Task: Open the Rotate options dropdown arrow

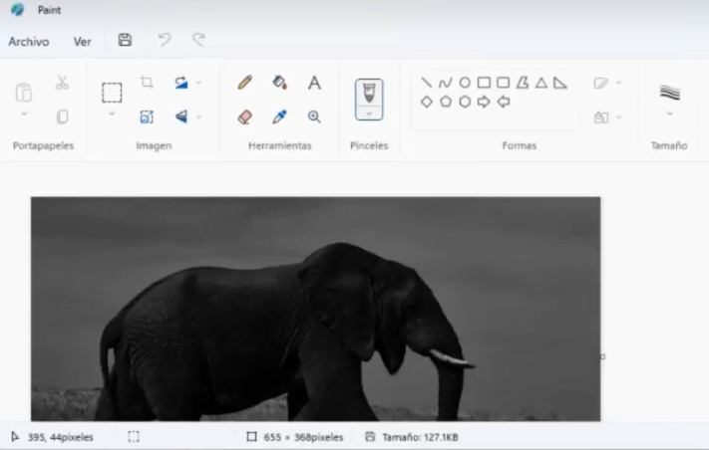Action: tap(199, 83)
